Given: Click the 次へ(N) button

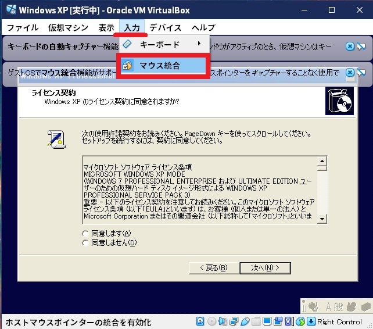Looking at the screenshot, I should point(266,268).
